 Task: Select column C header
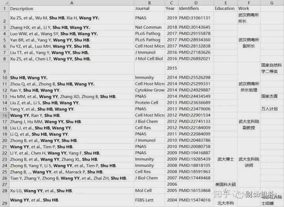tap(171, 3)
